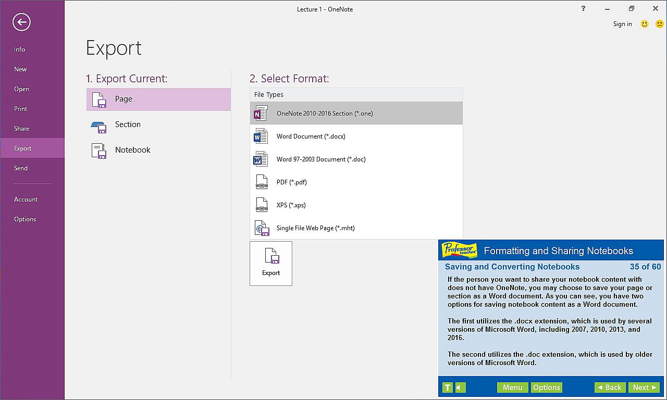Minimize the OneNote window
667x400 pixels.
coord(607,9)
